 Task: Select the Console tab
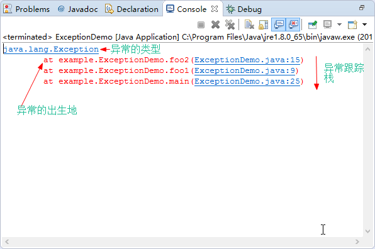186,9
